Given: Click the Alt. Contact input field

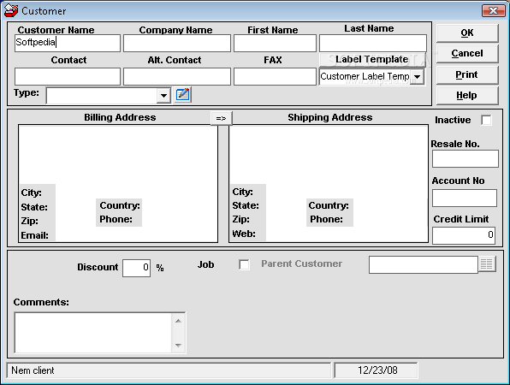Looking at the screenshot, I should pyautogui.click(x=177, y=76).
